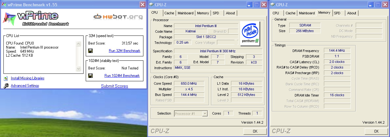This screenshot has height=137, width=390.
Task: Click the 313,57 sec best score text
Action: [130, 43]
